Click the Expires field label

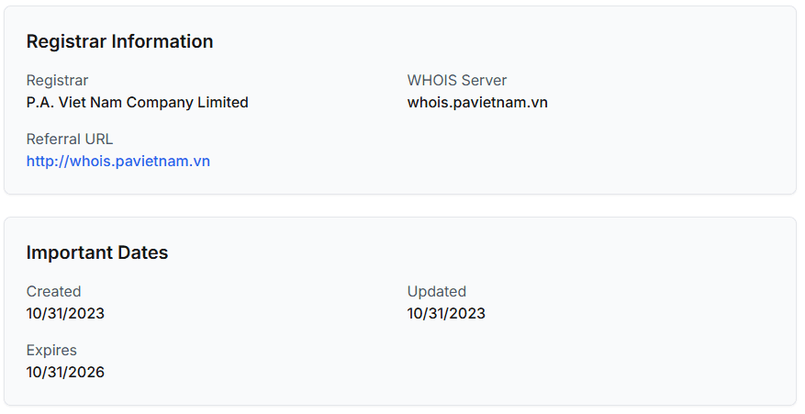point(51,351)
